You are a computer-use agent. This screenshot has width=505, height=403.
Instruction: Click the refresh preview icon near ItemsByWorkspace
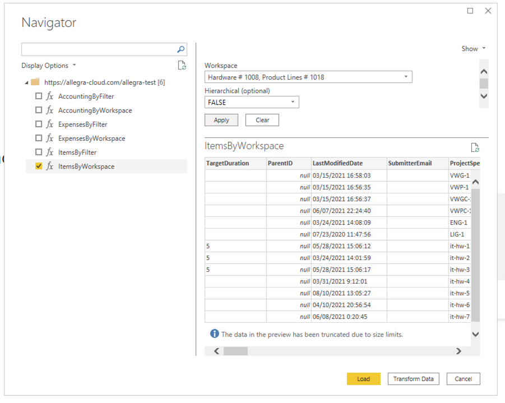pos(475,147)
